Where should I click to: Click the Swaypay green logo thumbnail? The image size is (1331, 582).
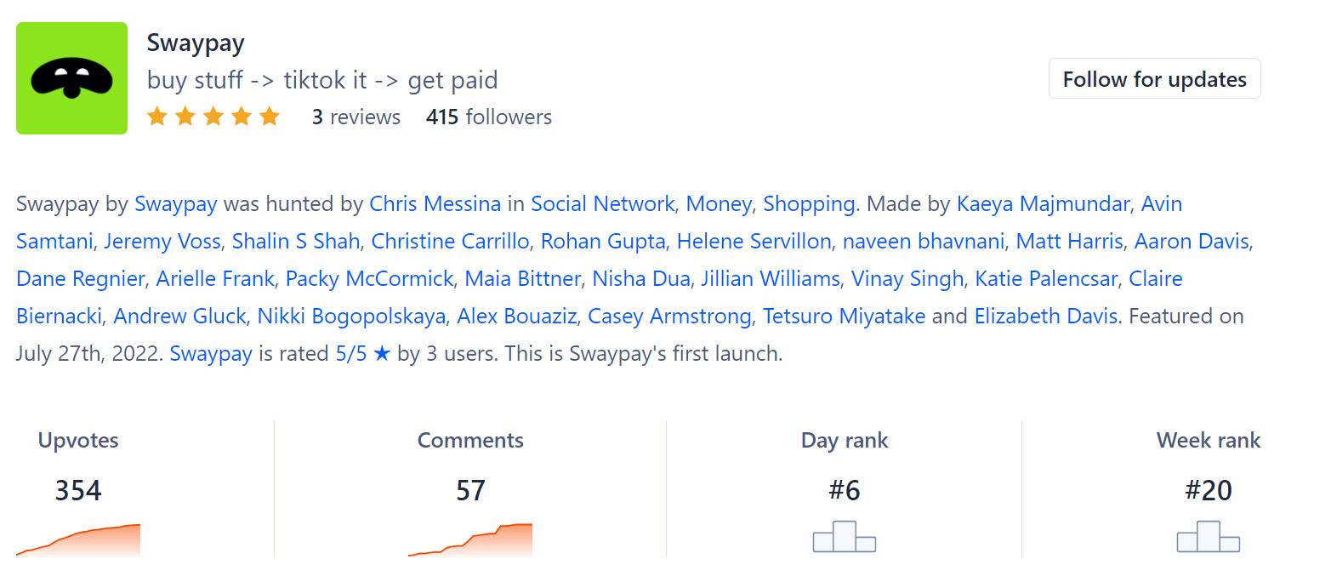71,78
